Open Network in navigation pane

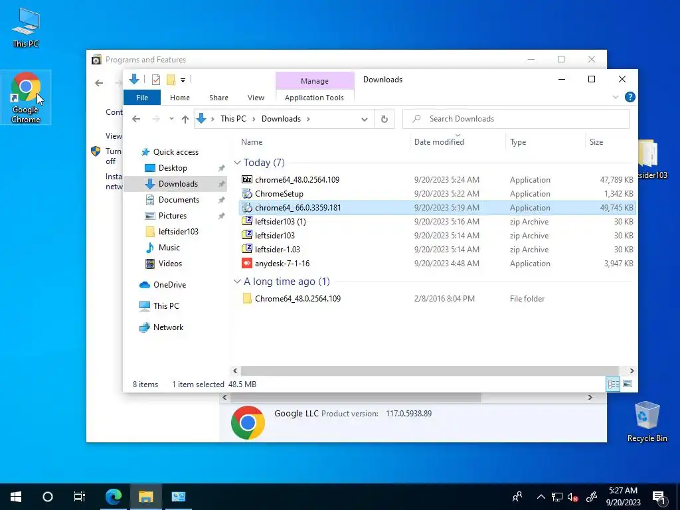168,327
